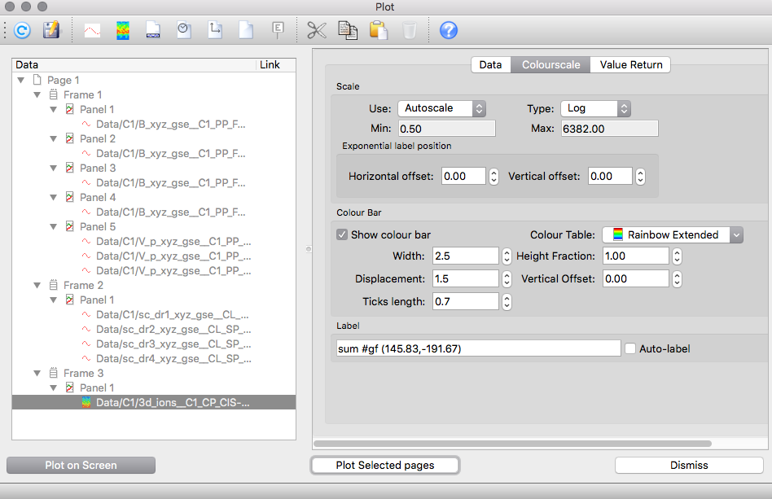Switch to the Value Return tab
This screenshot has height=499, width=772.
point(631,64)
